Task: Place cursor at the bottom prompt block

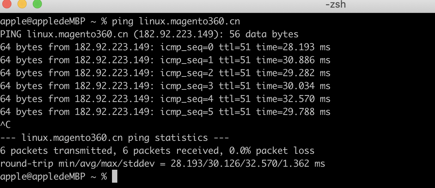Action: coord(115,177)
